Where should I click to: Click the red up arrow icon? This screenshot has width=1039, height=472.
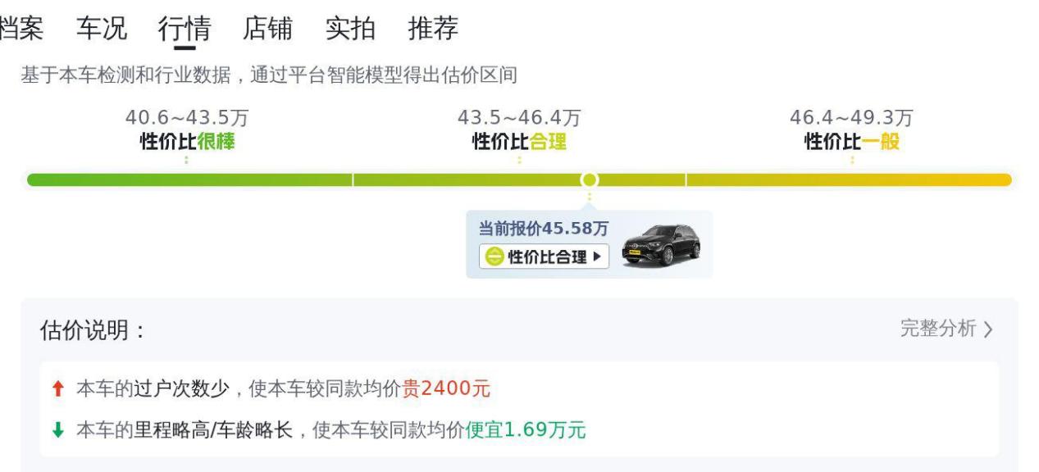point(57,391)
